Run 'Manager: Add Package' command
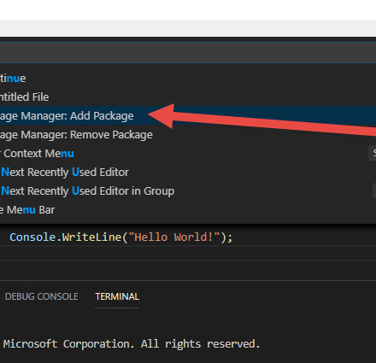The width and height of the screenshot is (376, 363). pos(188,115)
